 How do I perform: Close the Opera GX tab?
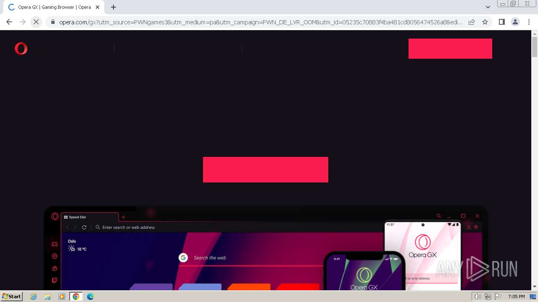pyautogui.click(x=98, y=7)
